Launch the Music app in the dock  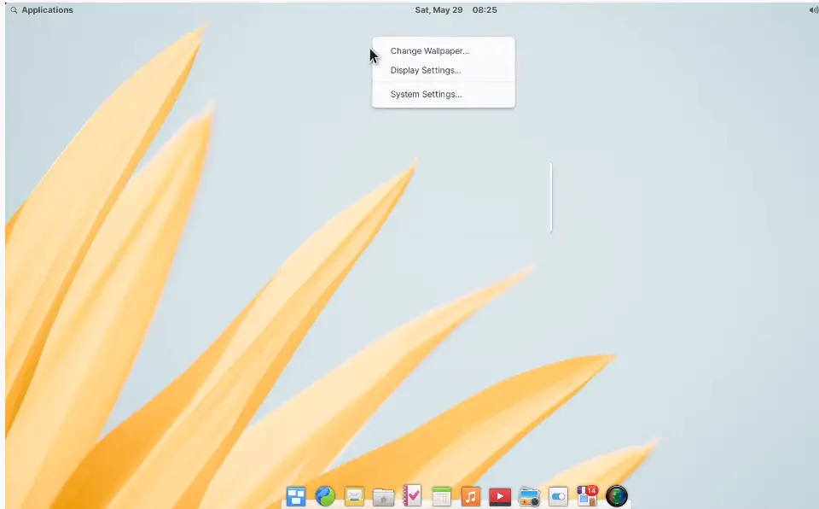pyautogui.click(x=471, y=496)
